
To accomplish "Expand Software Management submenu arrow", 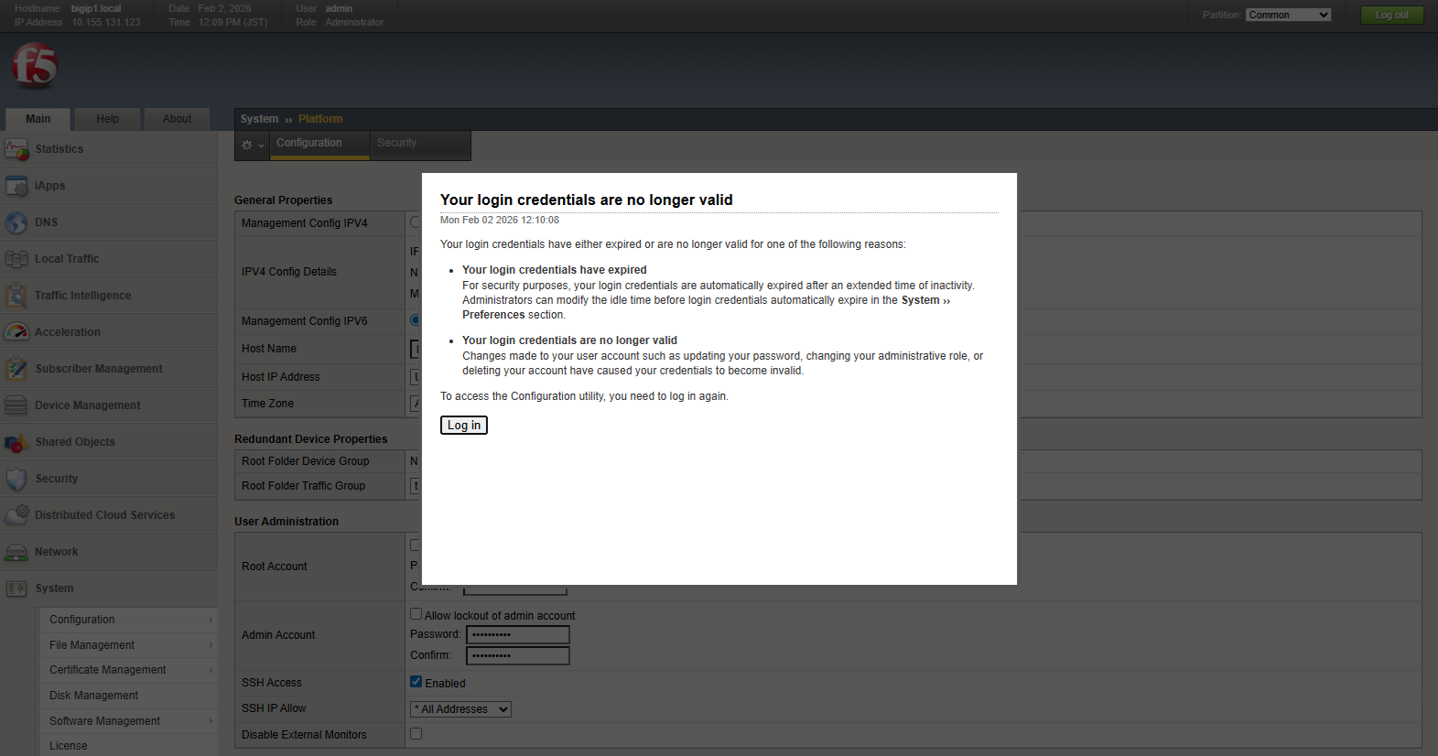I will (x=211, y=721).
